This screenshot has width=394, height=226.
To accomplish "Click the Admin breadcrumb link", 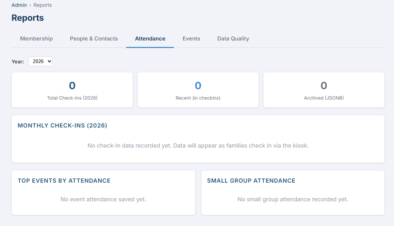I will tap(19, 5).
